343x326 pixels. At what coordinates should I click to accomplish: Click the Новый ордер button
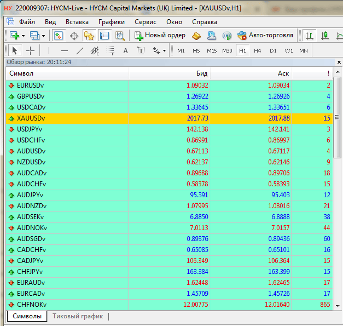point(160,36)
